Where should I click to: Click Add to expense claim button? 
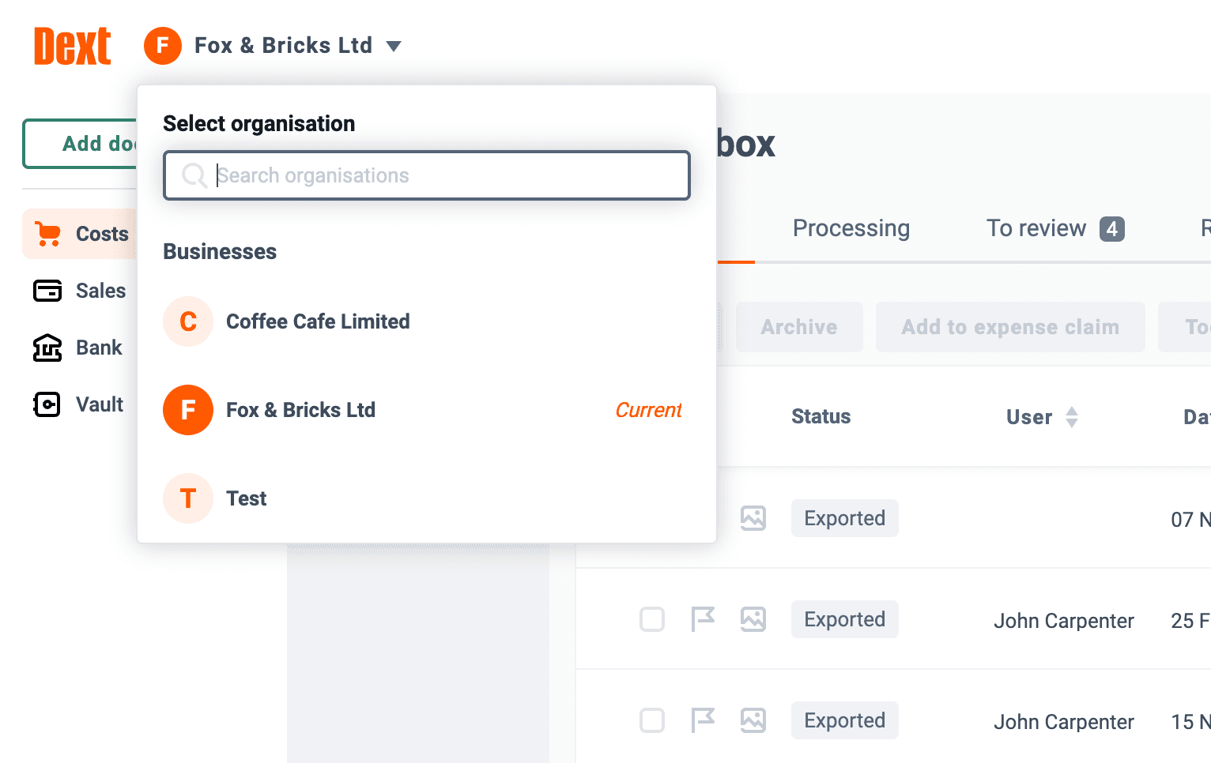[x=1010, y=327]
